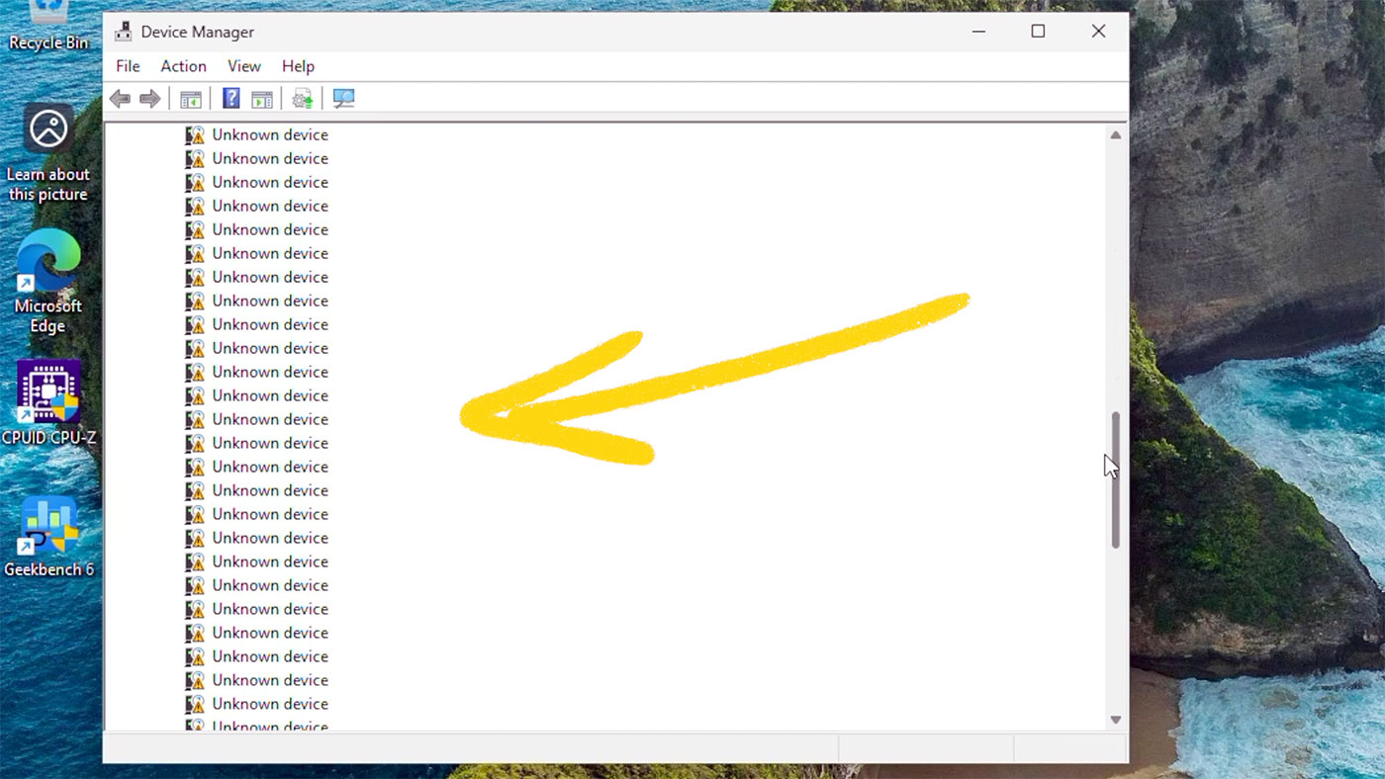The image size is (1385, 779).
Task: Click the scroll down arrow of device list
Action: 1116,720
